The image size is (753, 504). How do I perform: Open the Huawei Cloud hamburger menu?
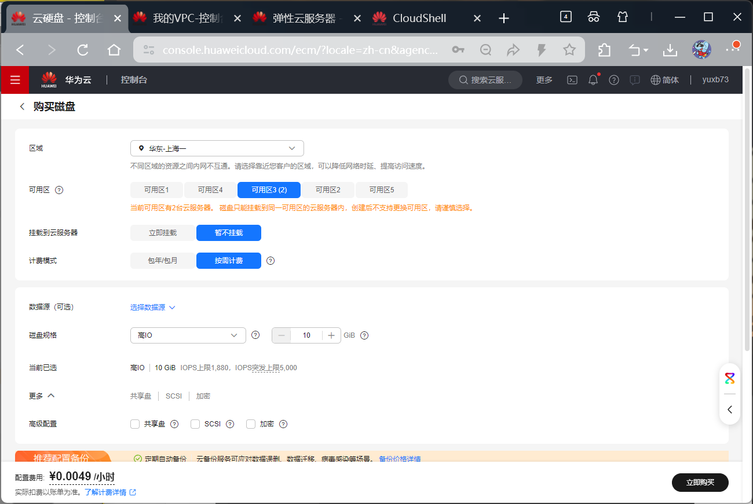(15, 80)
